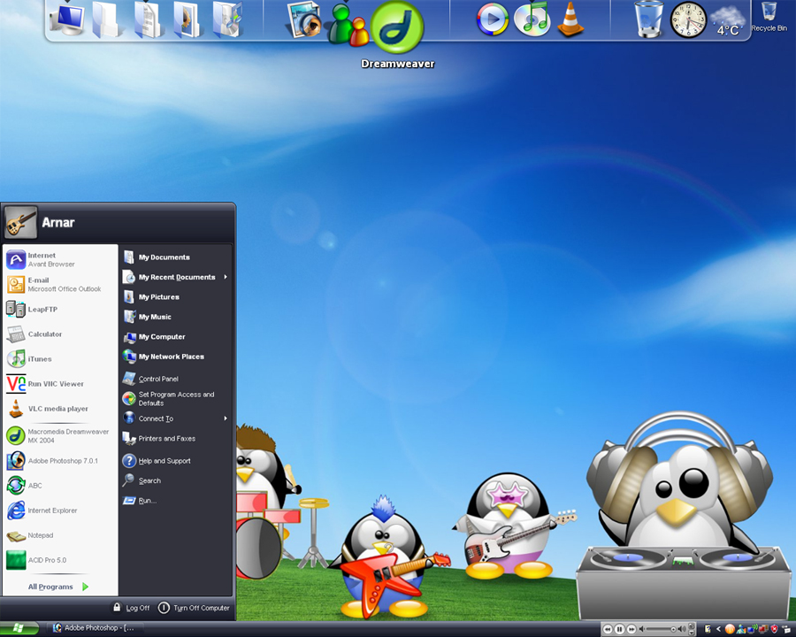
Task: Open Help and Support
Action: pyautogui.click(x=175, y=460)
